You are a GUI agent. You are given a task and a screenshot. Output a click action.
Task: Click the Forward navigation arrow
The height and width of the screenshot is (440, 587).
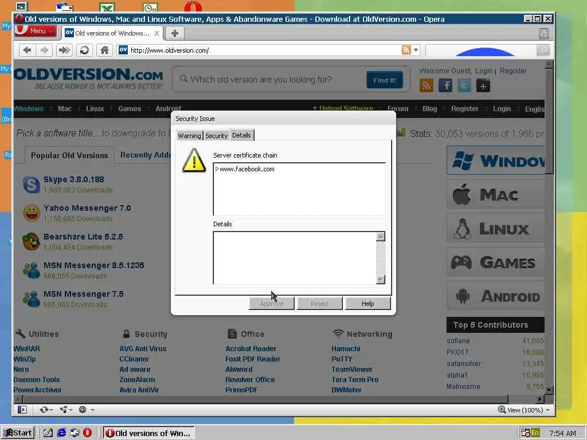click(x=45, y=50)
